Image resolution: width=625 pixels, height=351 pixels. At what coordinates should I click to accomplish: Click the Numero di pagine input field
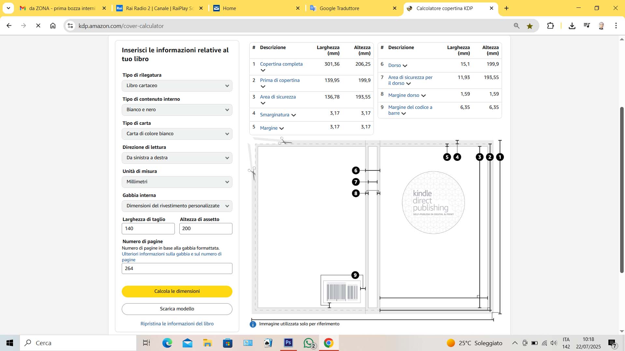click(177, 268)
